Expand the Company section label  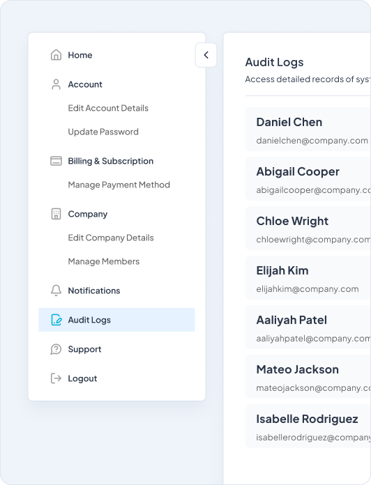(x=88, y=214)
